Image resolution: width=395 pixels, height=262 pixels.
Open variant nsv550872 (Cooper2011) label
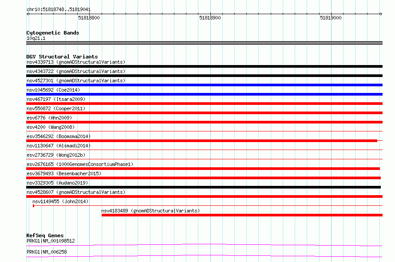56,108
